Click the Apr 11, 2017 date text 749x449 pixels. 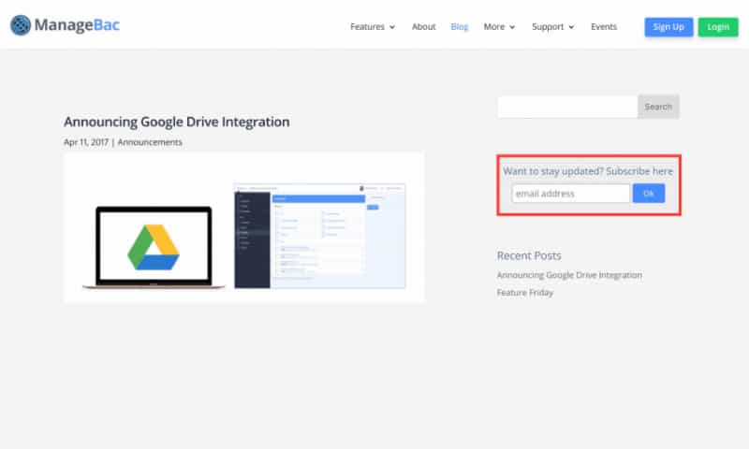(86, 142)
